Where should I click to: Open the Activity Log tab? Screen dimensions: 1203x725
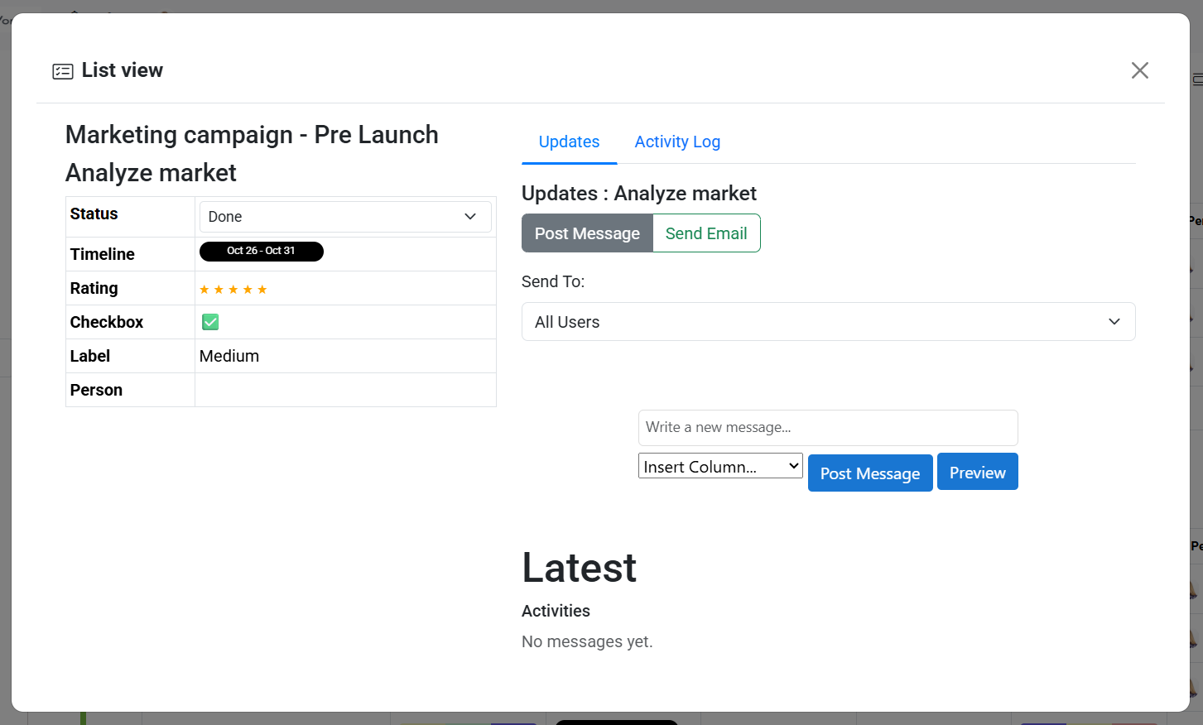[677, 142]
